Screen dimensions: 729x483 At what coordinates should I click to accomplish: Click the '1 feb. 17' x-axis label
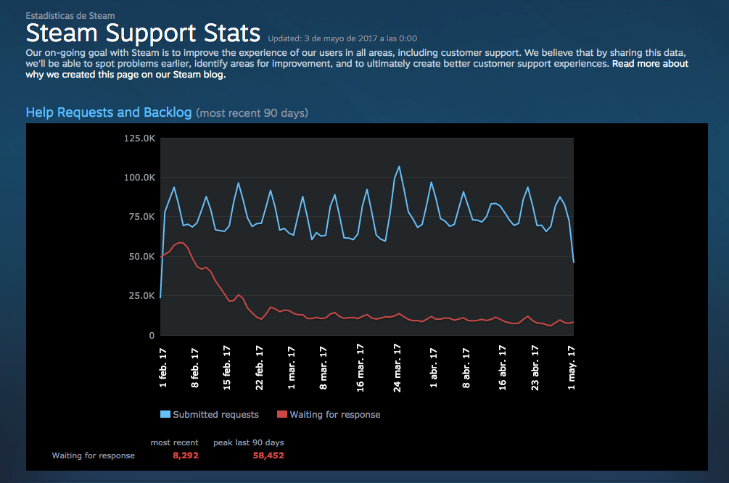tap(162, 368)
